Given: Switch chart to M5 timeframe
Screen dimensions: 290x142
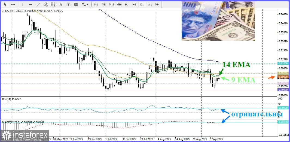Looking at the screenshot, I should coord(103,4).
